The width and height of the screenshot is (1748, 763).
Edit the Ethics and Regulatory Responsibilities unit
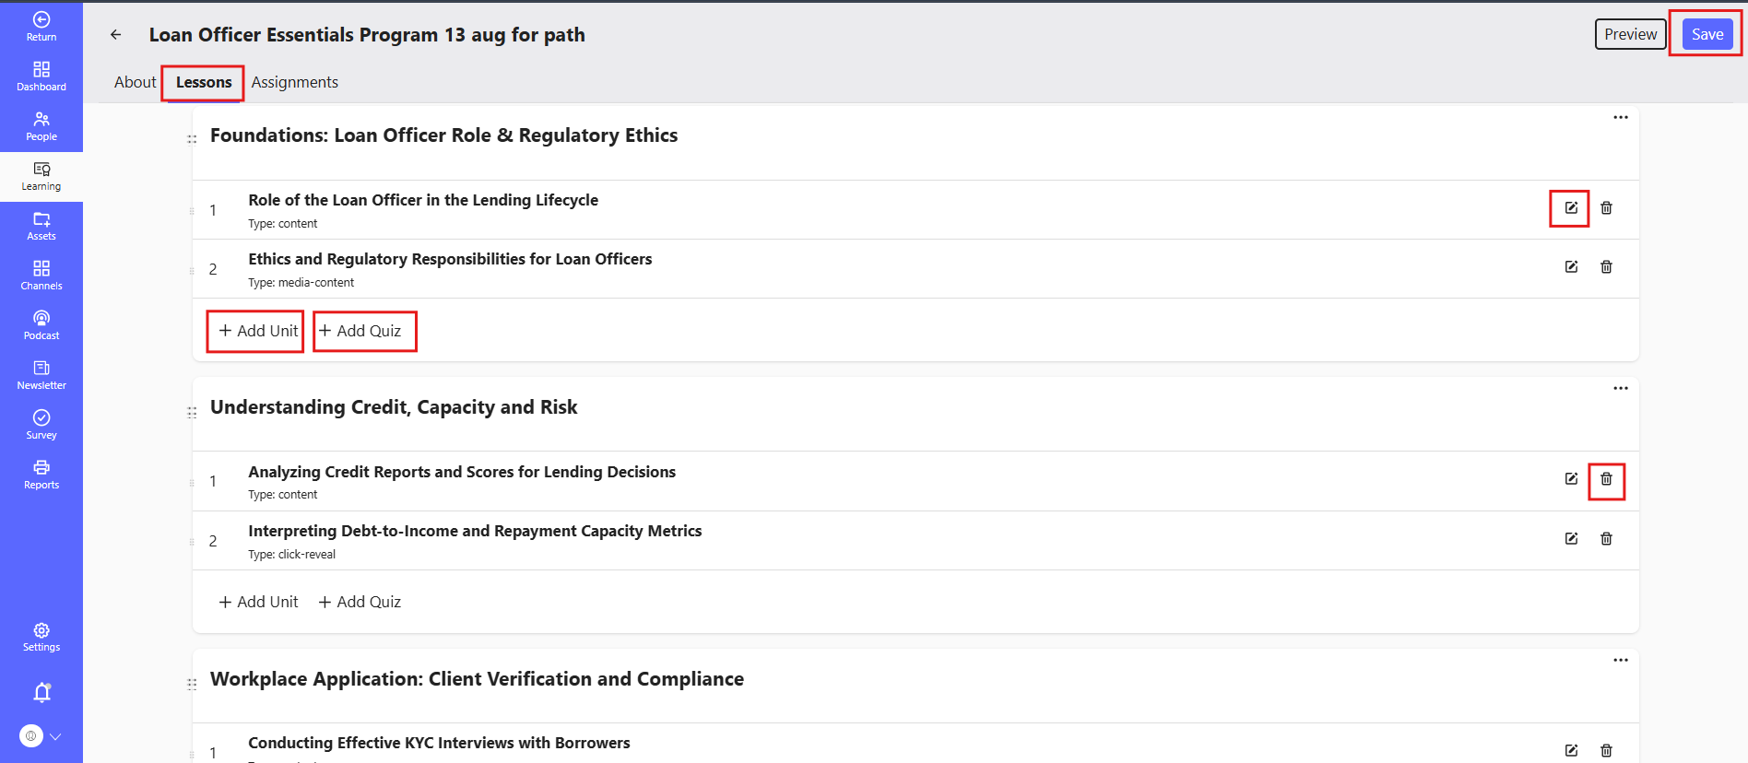[1571, 267]
